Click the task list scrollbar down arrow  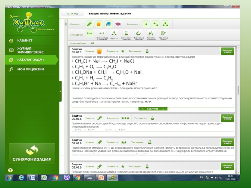tap(238, 173)
